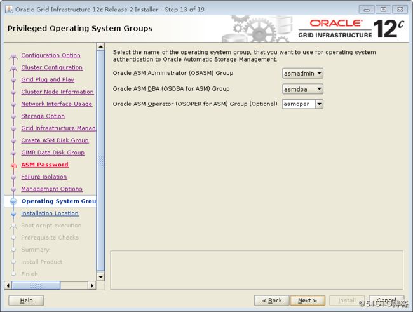Viewport: 413px width, 312px height.
Task: Open Grid Plug and Play step
Action: click(x=48, y=79)
